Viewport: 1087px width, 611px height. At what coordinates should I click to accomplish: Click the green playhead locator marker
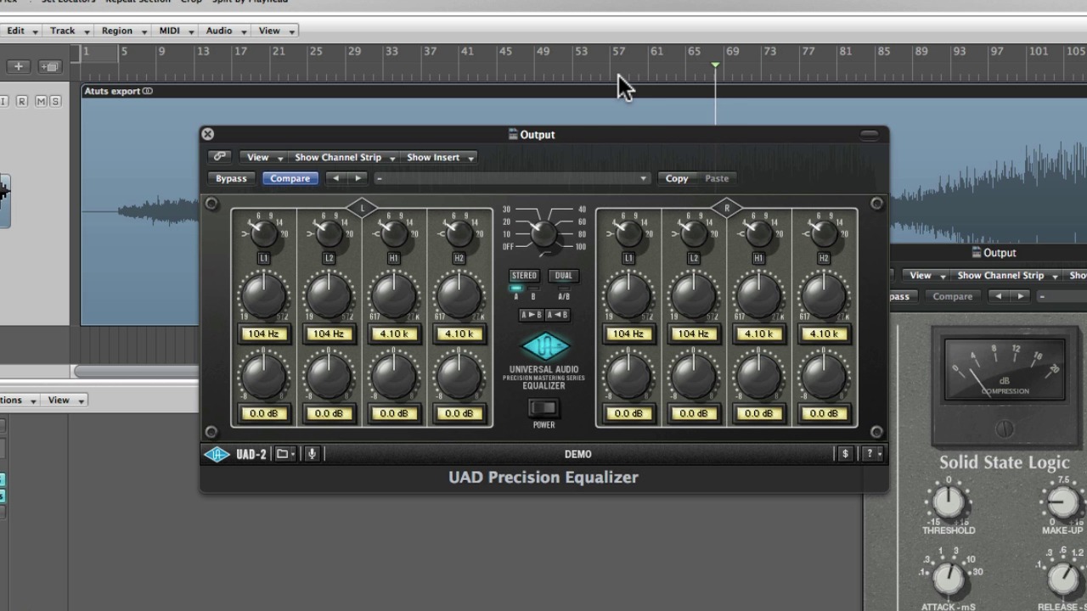[715, 64]
